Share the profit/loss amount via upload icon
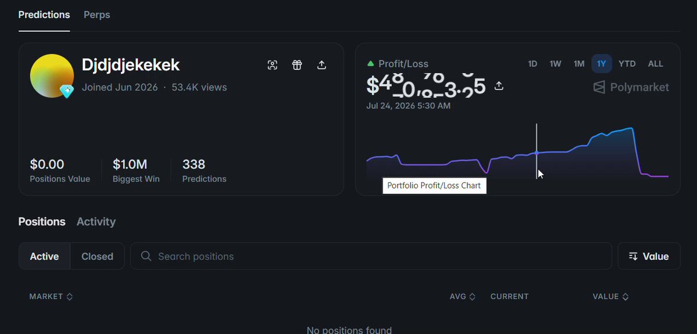The width and height of the screenshot is (697, 334). click(x=499, y=86)
